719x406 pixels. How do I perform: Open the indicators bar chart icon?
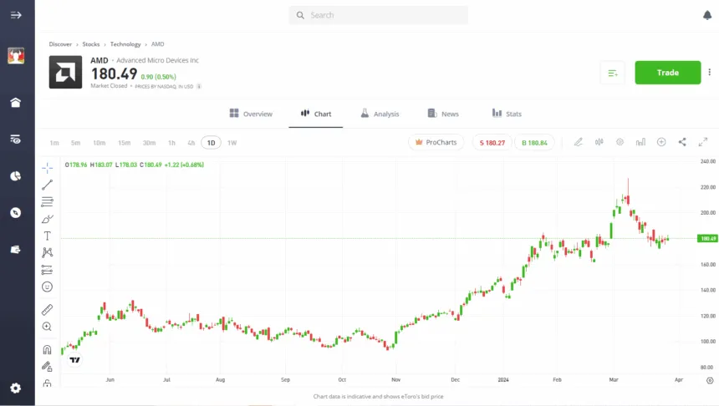coord(640,142)
